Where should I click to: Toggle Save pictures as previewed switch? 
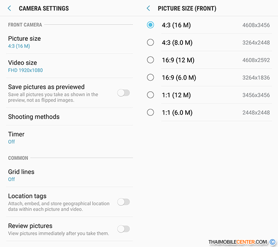(124, 93)
